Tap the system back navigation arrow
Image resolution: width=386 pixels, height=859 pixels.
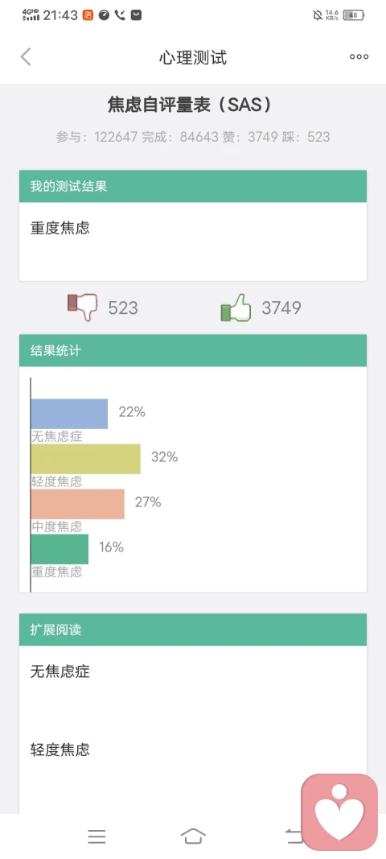(x=294, y=836)
